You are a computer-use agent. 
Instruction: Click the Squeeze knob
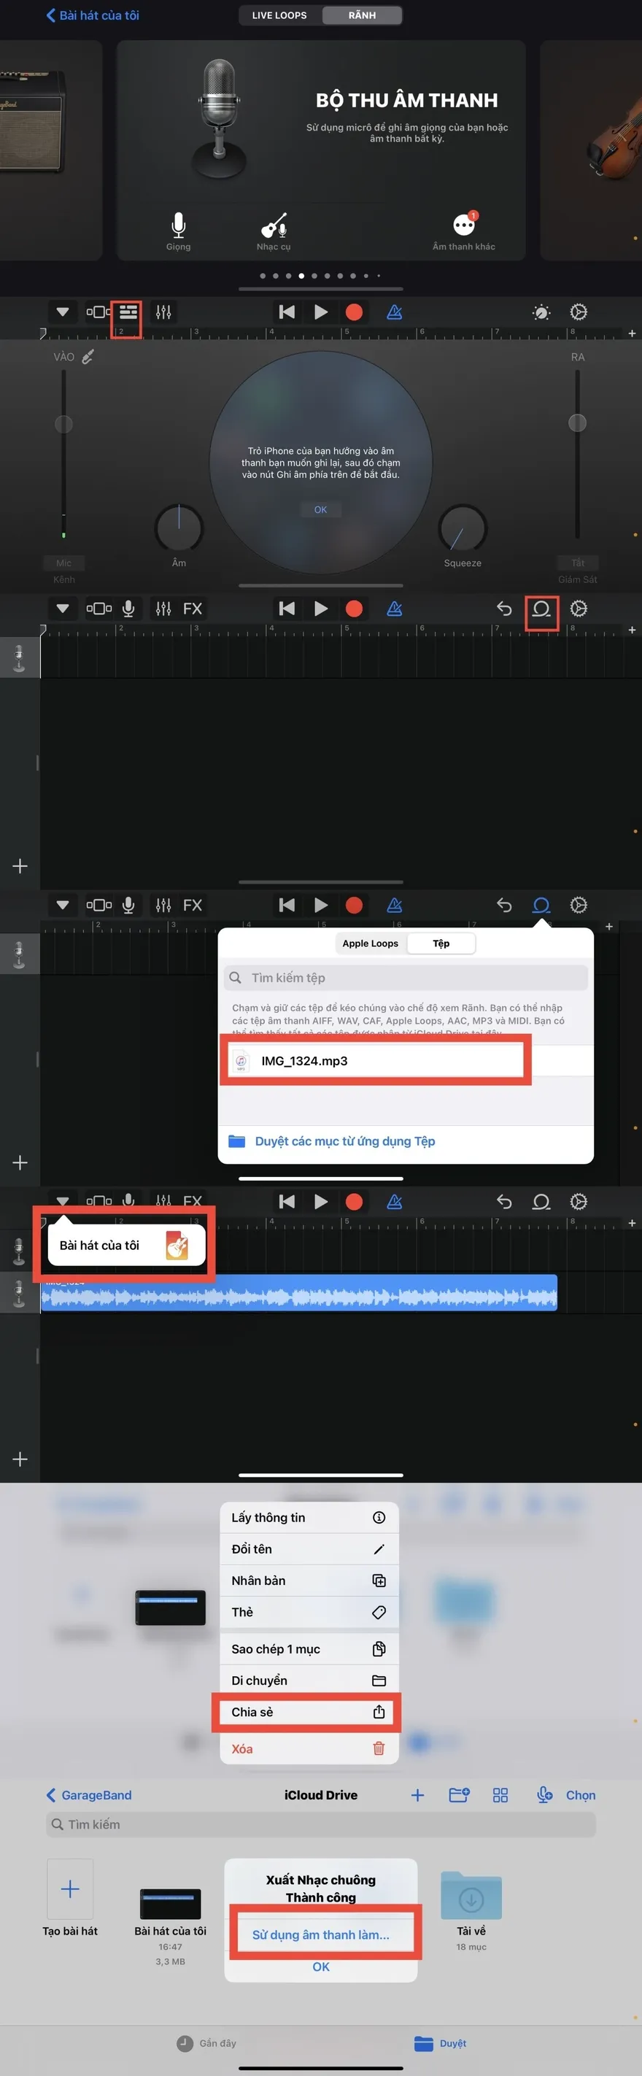coord(463,529)
